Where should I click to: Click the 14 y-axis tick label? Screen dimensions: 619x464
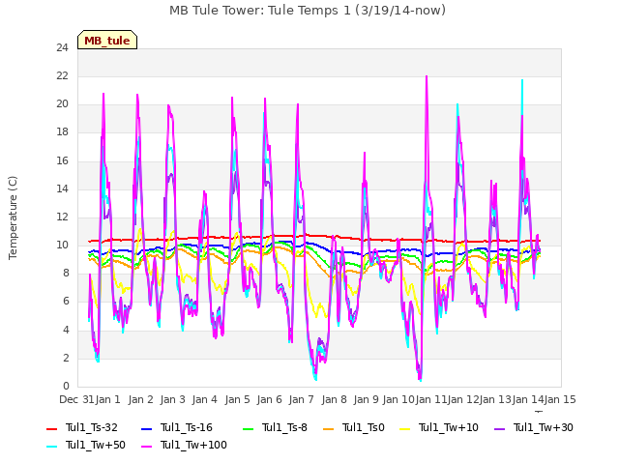tap(62, 189)
